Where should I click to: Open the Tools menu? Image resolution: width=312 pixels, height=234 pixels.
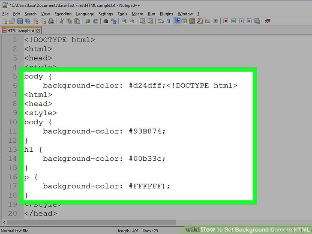pyautogui.click(x=122, y=14)
